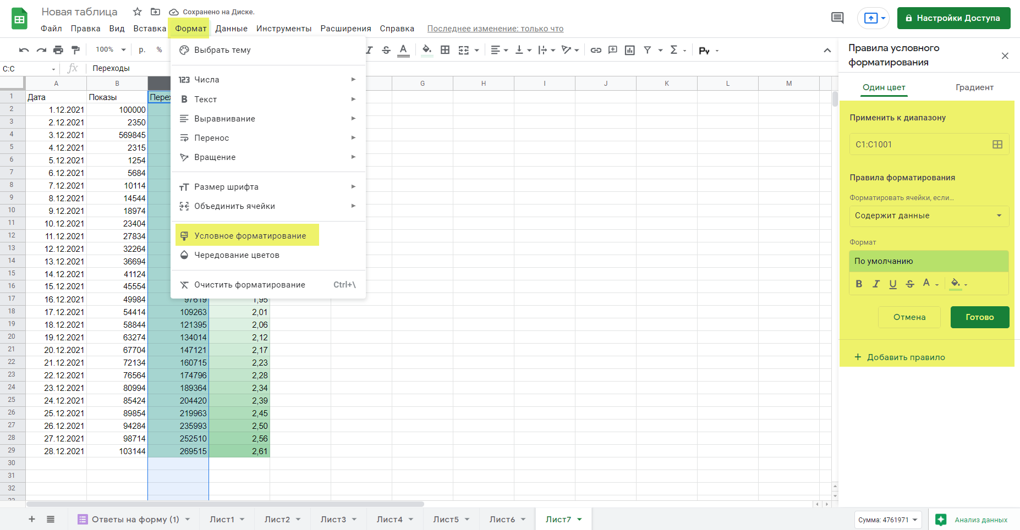
Task: Click the add sheet plus icon
Action: click(32, 519)
